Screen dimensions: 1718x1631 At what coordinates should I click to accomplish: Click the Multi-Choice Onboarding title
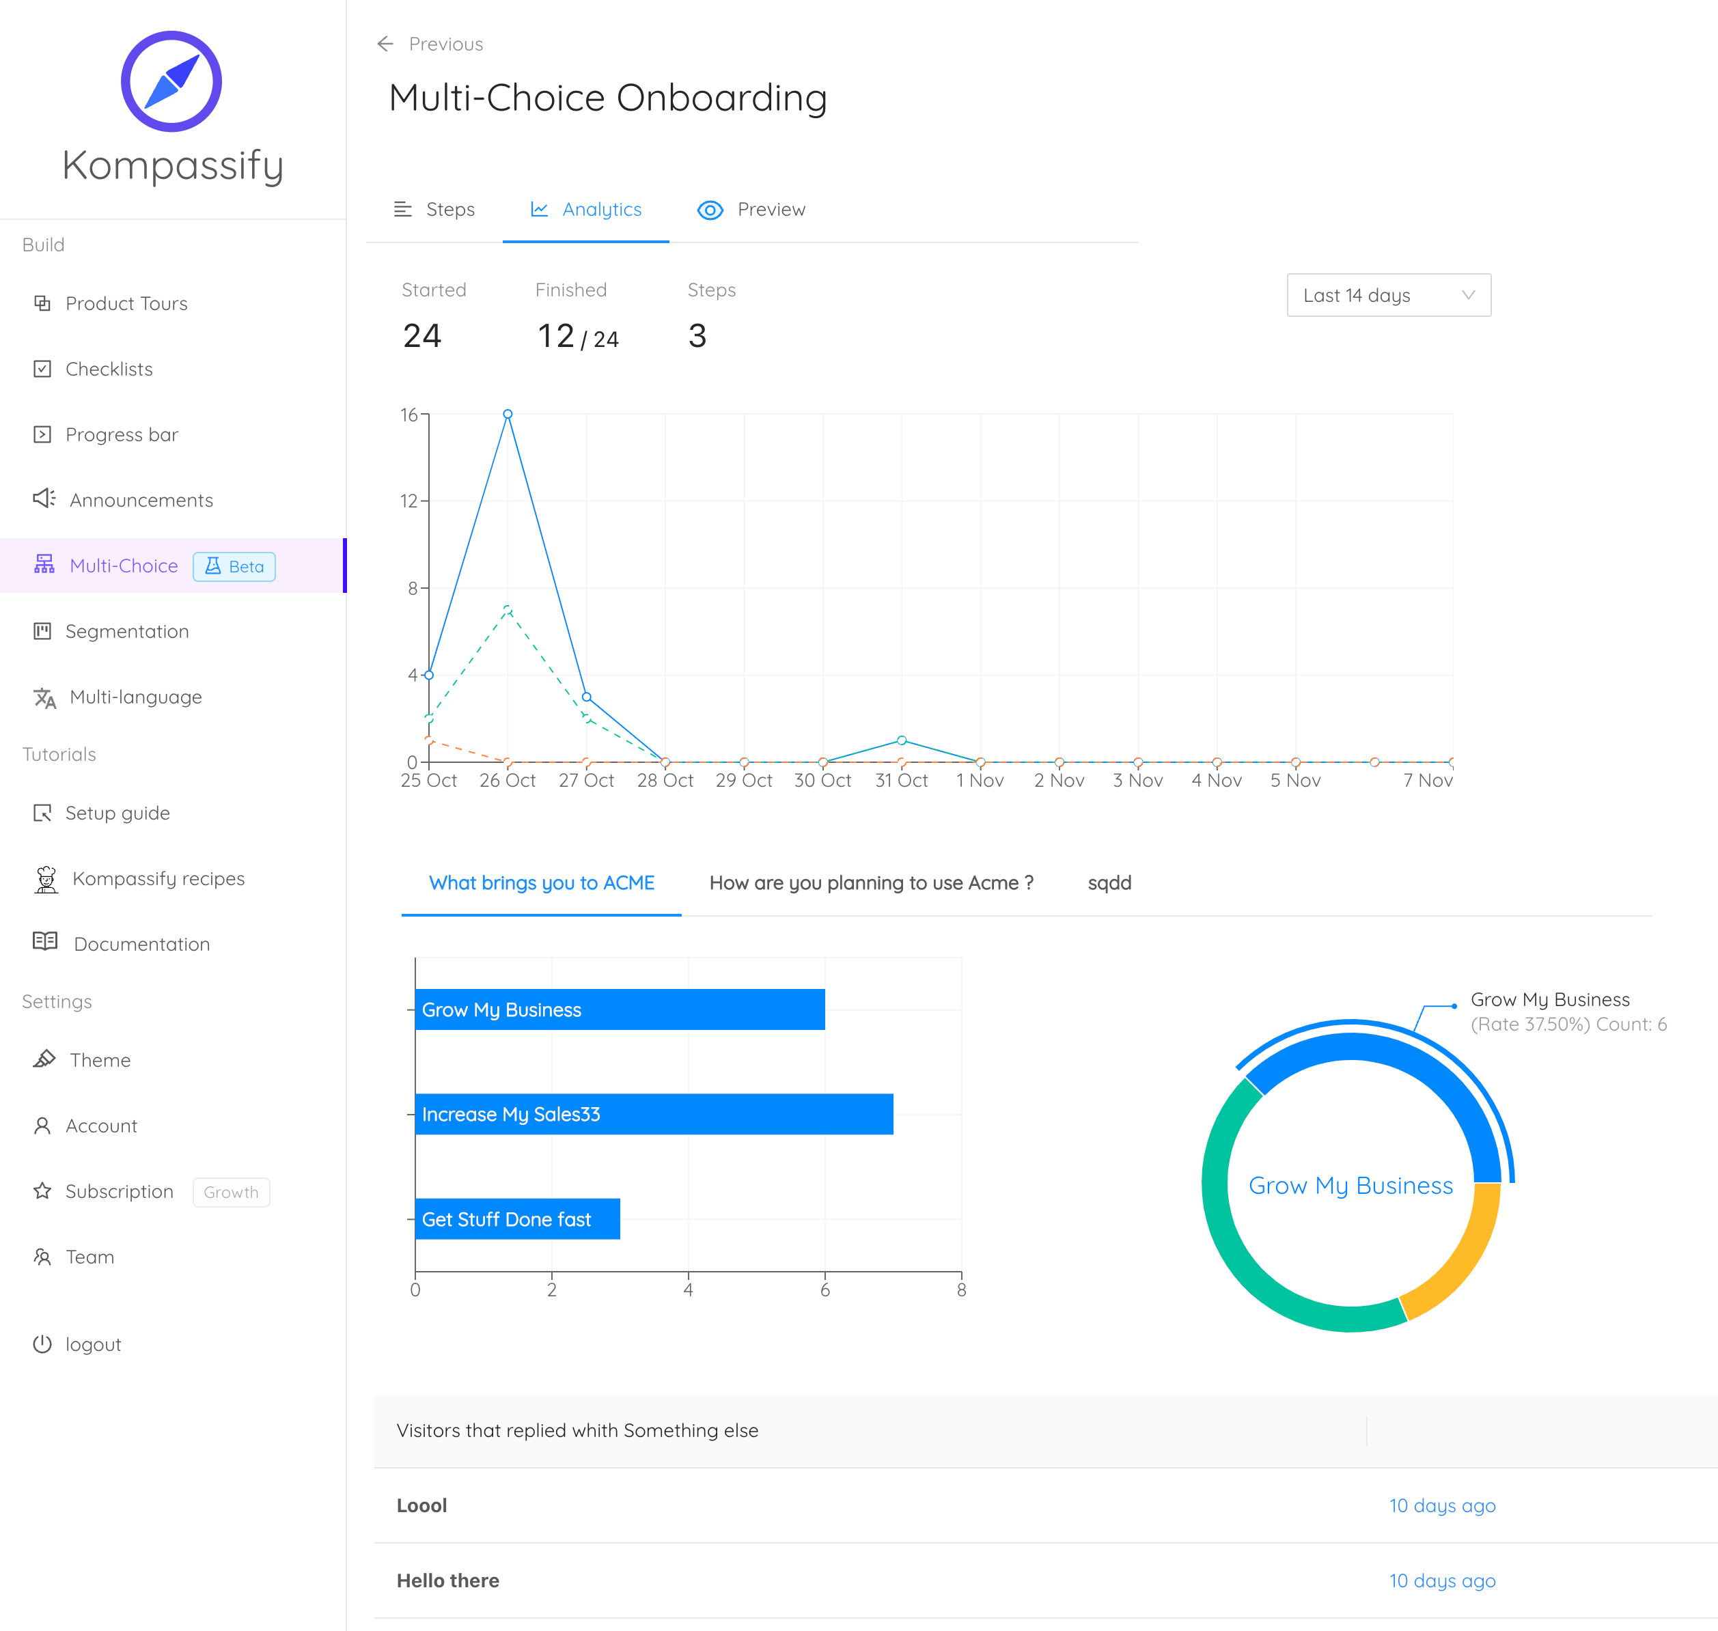pos(608,98)
